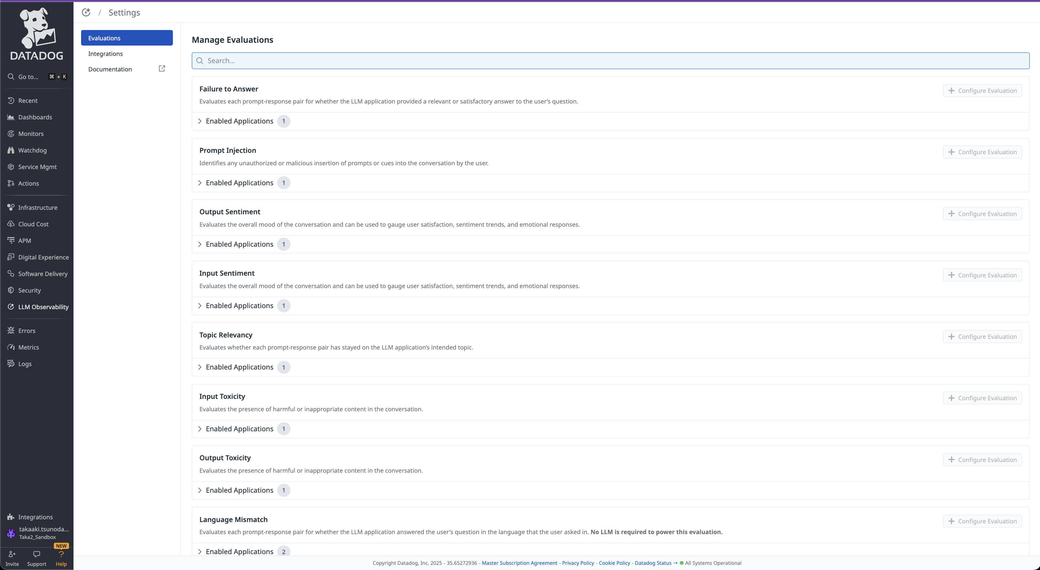Click the Cloud Cost icon

[x=11, y=224]
